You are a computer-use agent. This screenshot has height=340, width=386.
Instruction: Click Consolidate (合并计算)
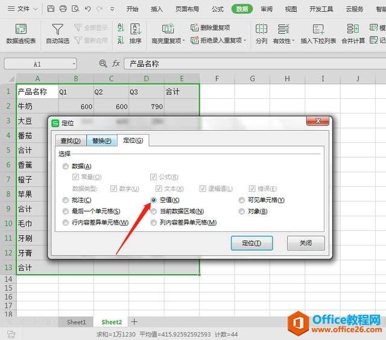[x=353, y=34]
